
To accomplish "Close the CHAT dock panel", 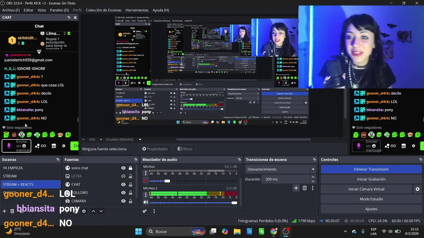I will click(x=75, y=18).
